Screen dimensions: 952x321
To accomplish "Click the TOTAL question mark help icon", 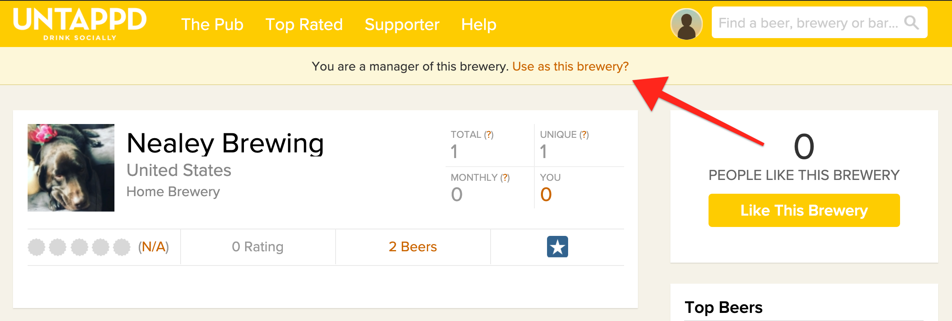I will coord(489,135).
